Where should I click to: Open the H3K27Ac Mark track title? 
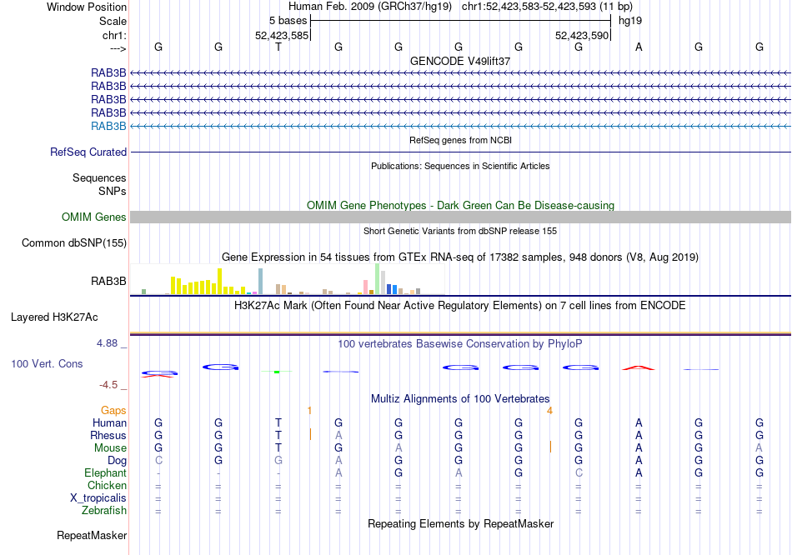click(460, 306)
